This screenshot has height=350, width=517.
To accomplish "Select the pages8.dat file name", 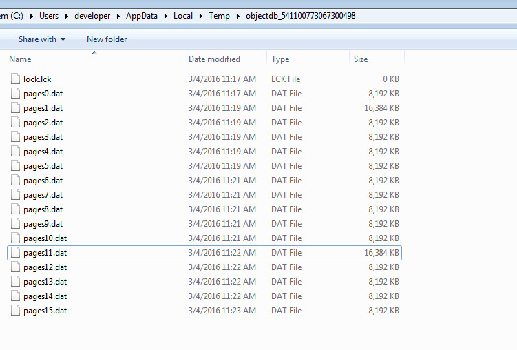I will coord(43,209).
